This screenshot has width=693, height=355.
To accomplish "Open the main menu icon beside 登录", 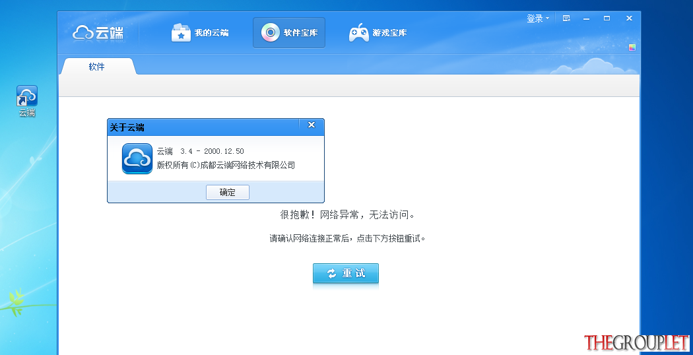I will coord(566,18).
